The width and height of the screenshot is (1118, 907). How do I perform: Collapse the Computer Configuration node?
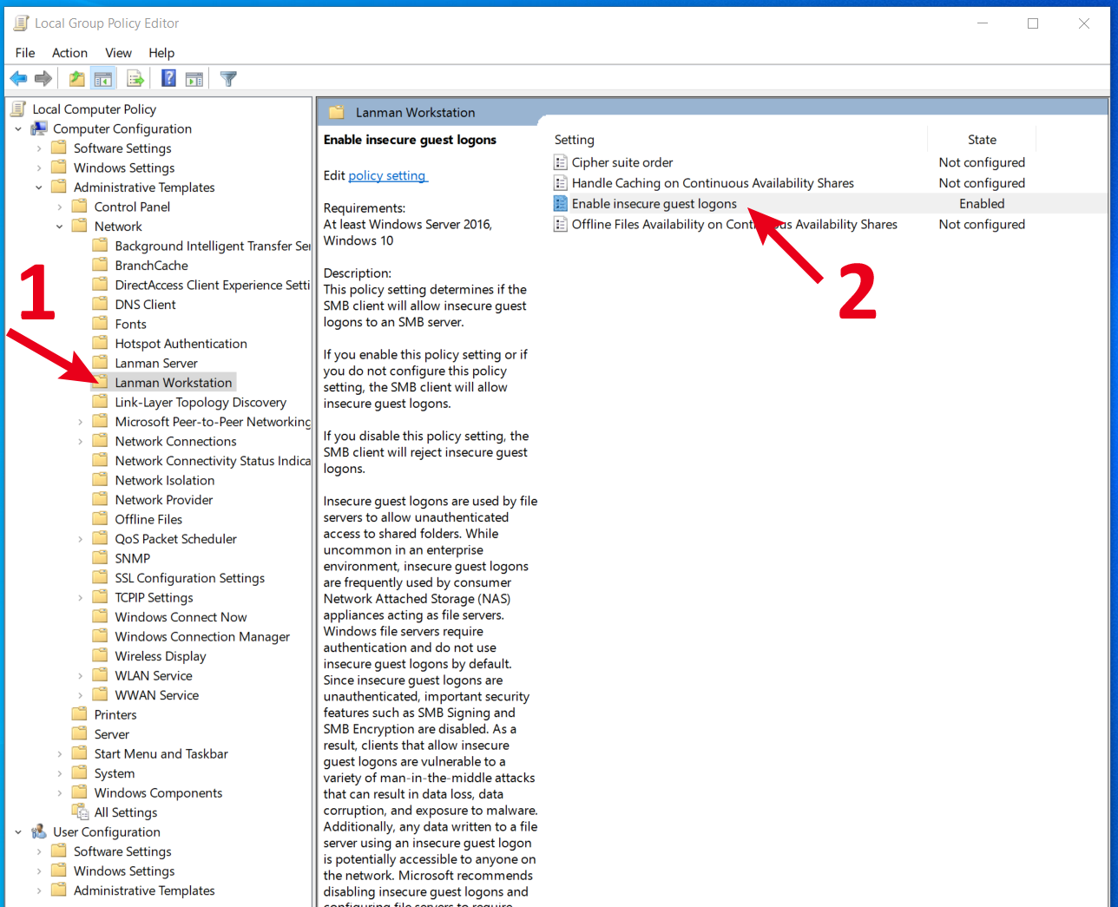[19, 128]
